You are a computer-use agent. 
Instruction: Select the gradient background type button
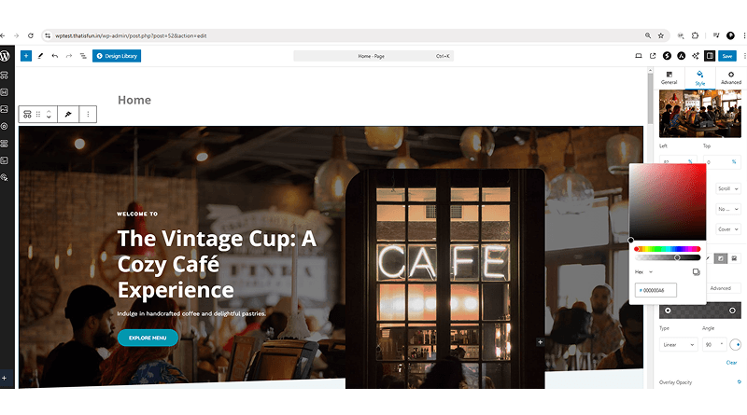pos(721,258)
